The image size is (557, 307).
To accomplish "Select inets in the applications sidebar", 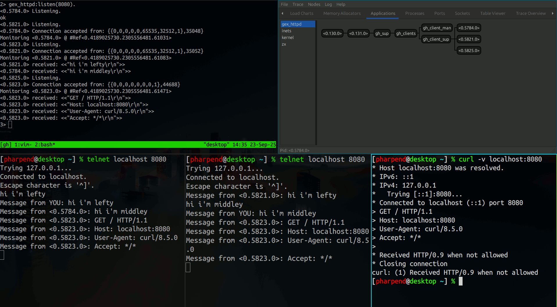I will pyautogui.click(x=286, y=30).
